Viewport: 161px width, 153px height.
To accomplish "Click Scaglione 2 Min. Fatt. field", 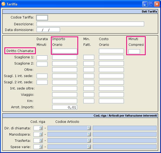I will pyautogui.click(x=89, y=63).
